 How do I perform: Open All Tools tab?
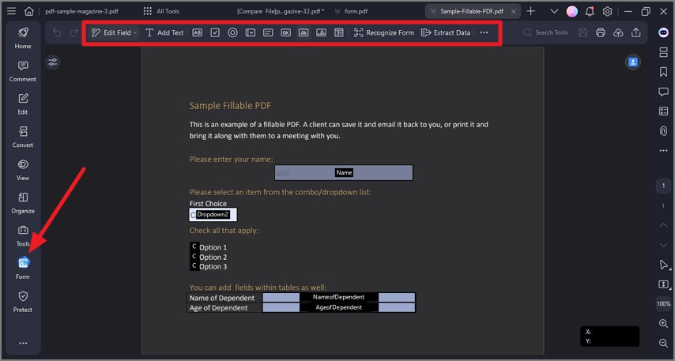161,11
